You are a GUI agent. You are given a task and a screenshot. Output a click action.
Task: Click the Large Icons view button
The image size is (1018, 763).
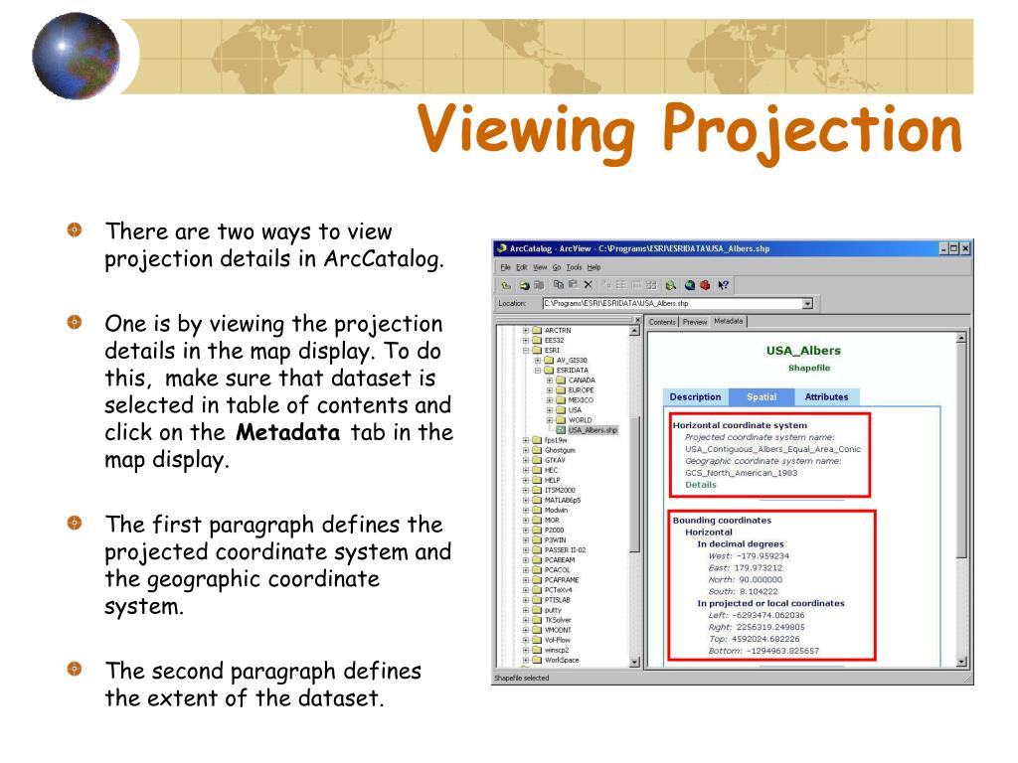pyautogui.click(x=607, y=285)
